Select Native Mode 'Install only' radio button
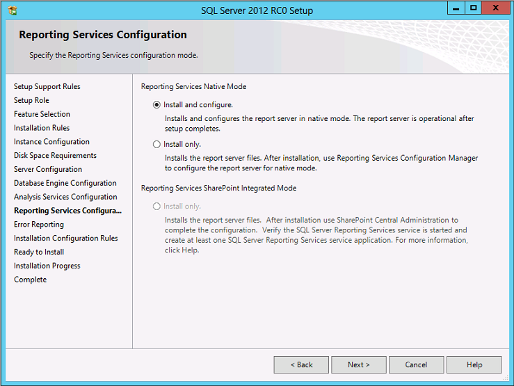Screen dimensions: 514x386 click(x=156, y=145)
